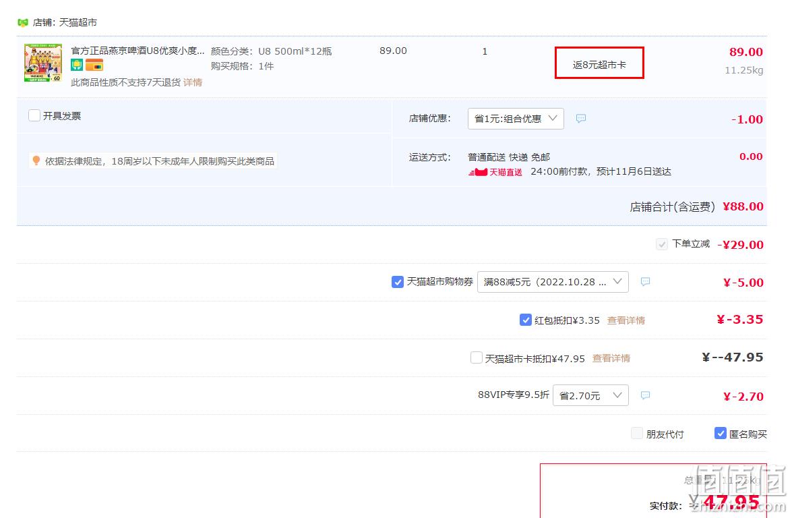
Task: Open the 满88减5元 coupon dropdown
Action: click(x=553, y=282)
